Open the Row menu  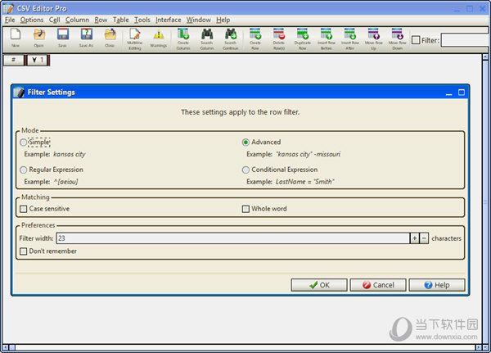(x=101, y=20)
